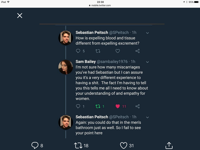Open Sam Bailey's profile via her name
Image resolution: width=200 pixels, height=150 pixels.
pos(85,62)
